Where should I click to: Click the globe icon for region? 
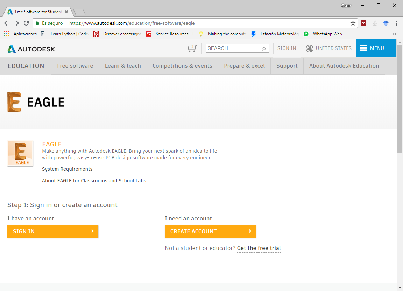point(309,49)
